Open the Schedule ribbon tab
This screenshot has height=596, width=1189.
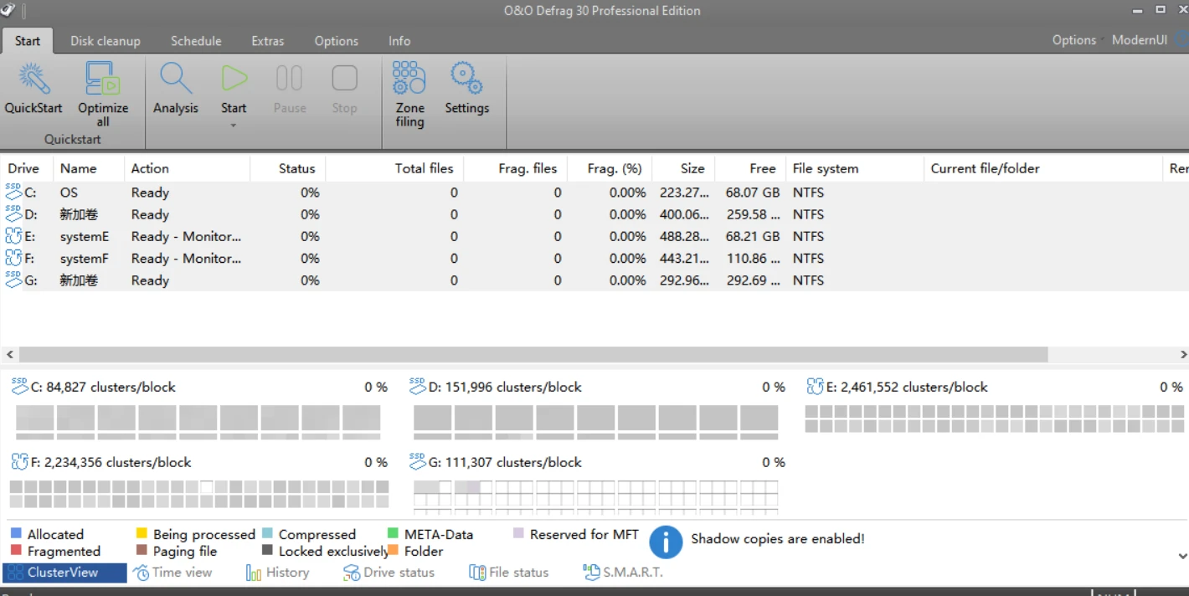(x=196, y=41)
